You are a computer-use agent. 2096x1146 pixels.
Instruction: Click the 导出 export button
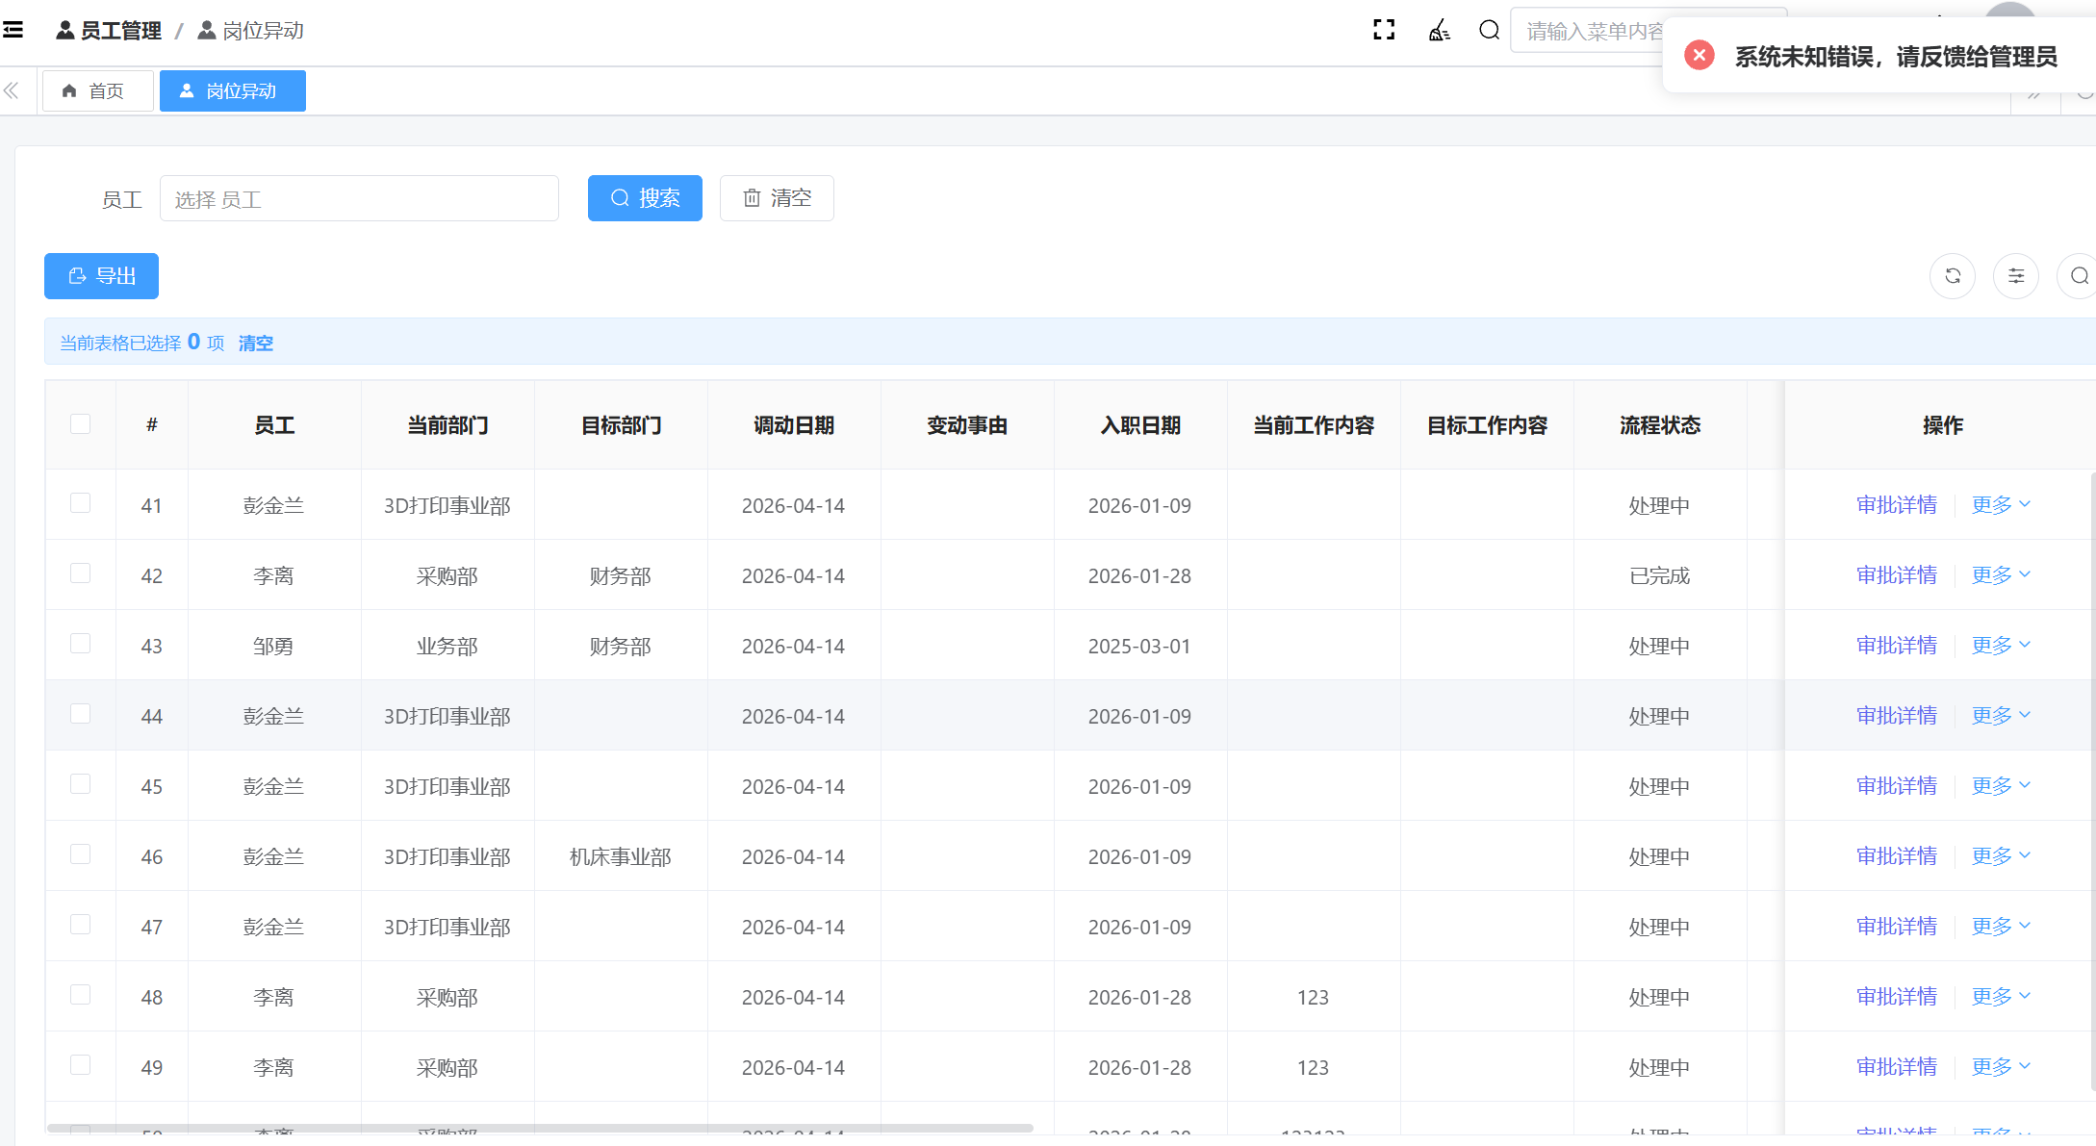point(101,276)
